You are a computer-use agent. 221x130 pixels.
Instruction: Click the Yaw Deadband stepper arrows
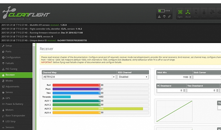coord(217,90)
